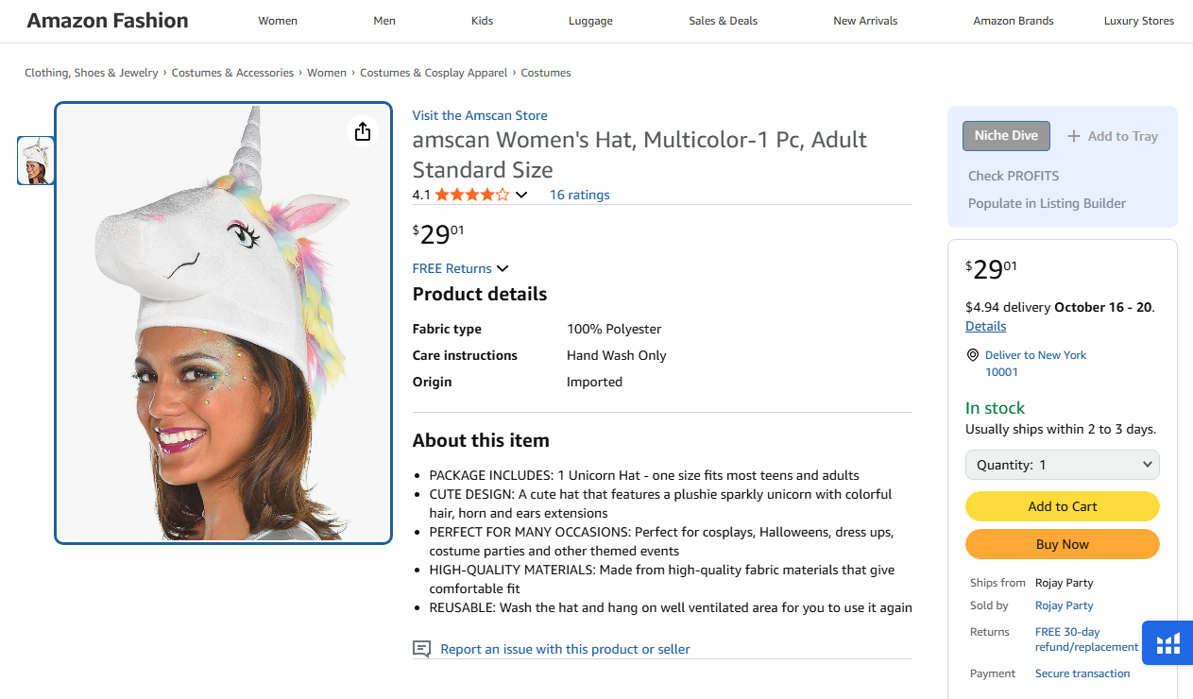Open the 16 ratings link

pos(579,195)
